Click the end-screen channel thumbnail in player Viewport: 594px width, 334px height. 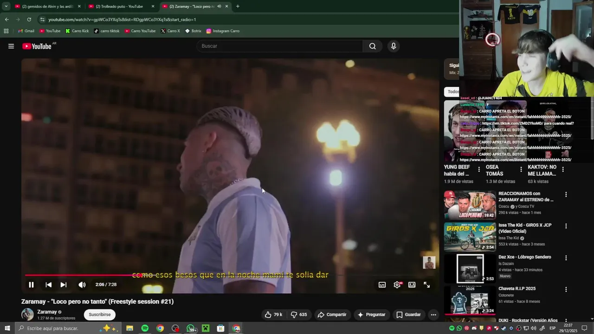point(429,263)
